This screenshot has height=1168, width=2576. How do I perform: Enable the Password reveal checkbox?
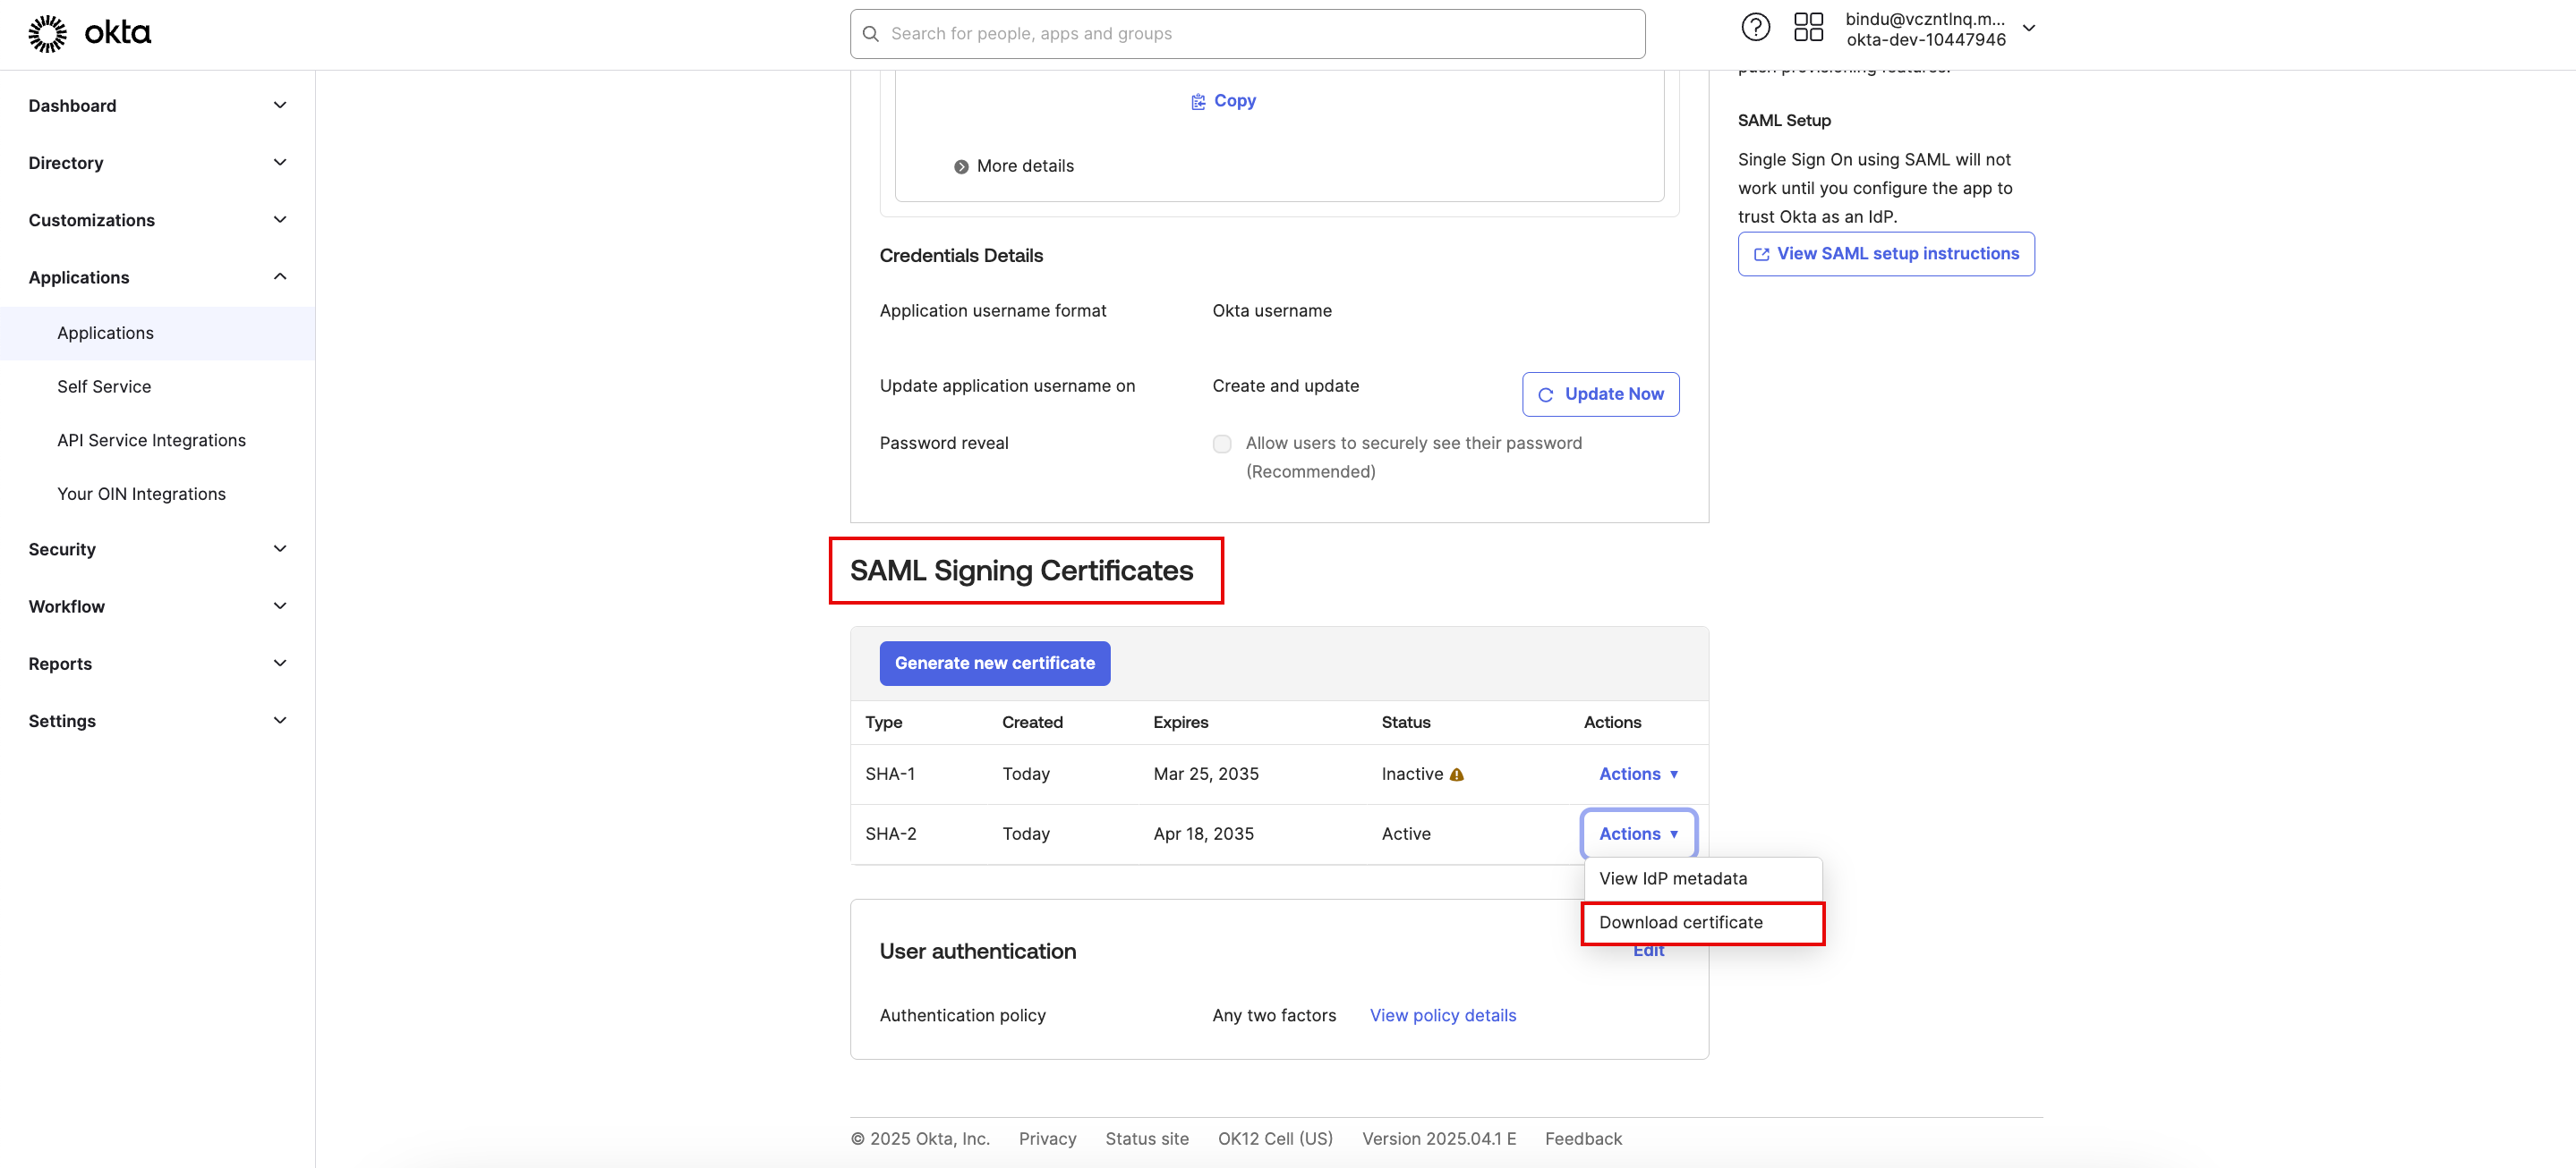tap(1222, 444)
